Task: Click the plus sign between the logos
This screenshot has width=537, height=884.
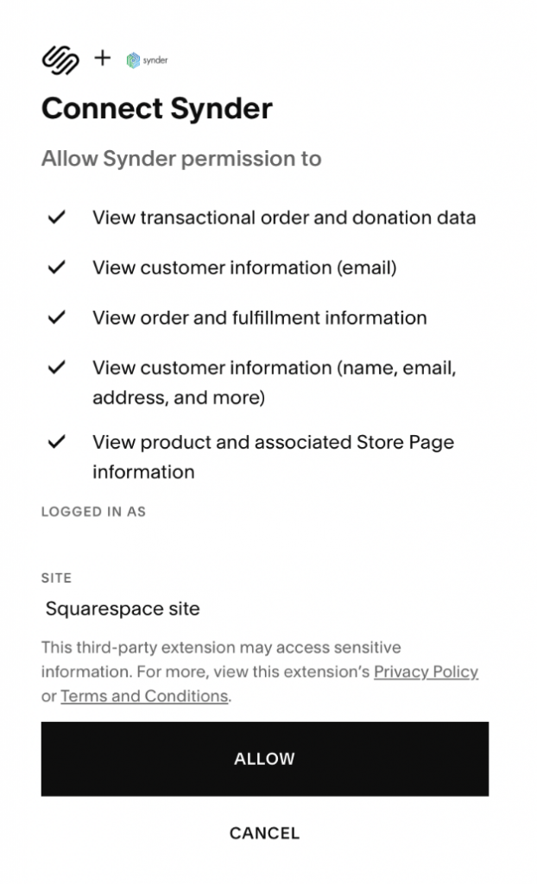Action: [x=102, y=59]
